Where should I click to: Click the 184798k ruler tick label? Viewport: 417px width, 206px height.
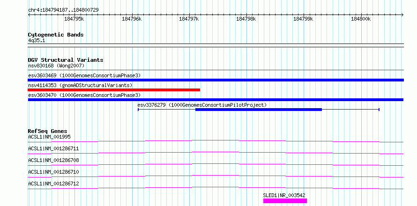click(246, 19)
